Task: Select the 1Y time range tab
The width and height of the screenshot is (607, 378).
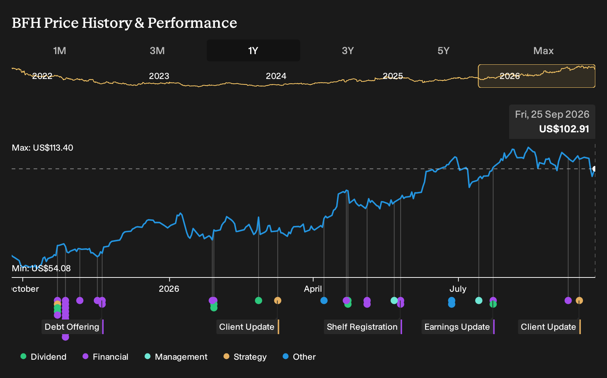Action: click(253, 50)
